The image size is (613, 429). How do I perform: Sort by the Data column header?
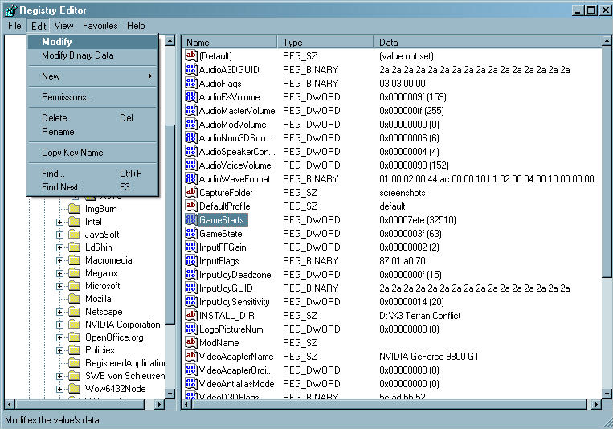point(487,43)
